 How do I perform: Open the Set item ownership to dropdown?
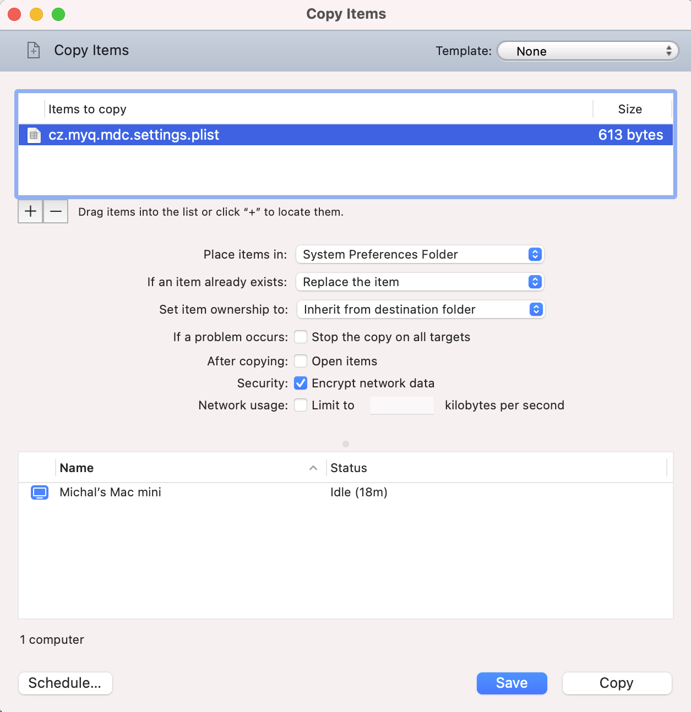[421, 309]
